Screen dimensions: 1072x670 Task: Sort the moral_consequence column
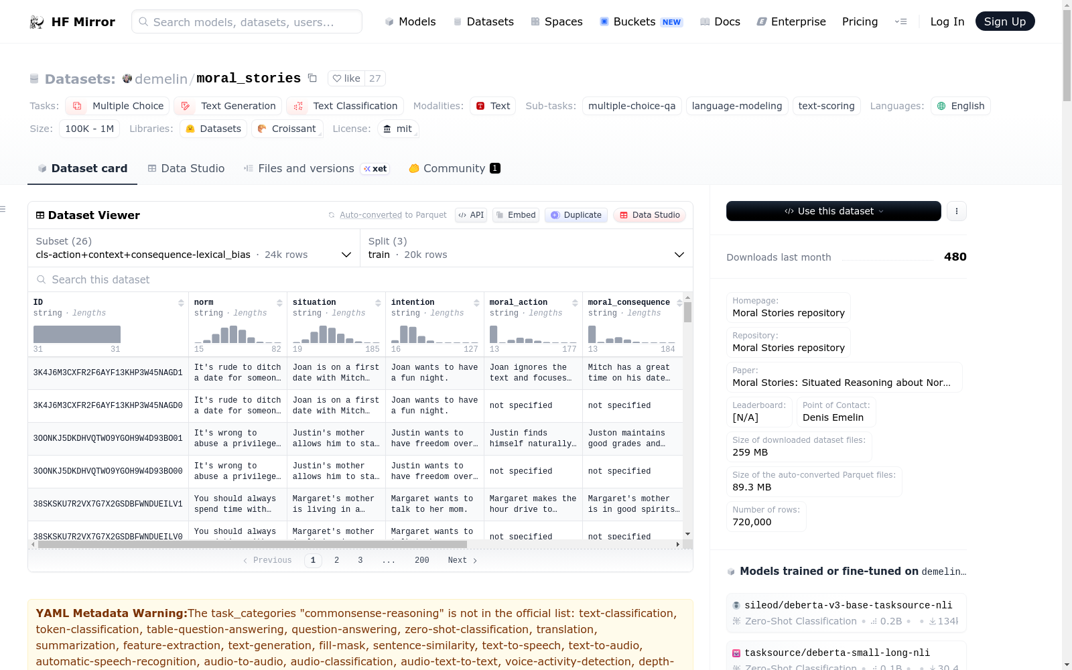click(679, 303)
